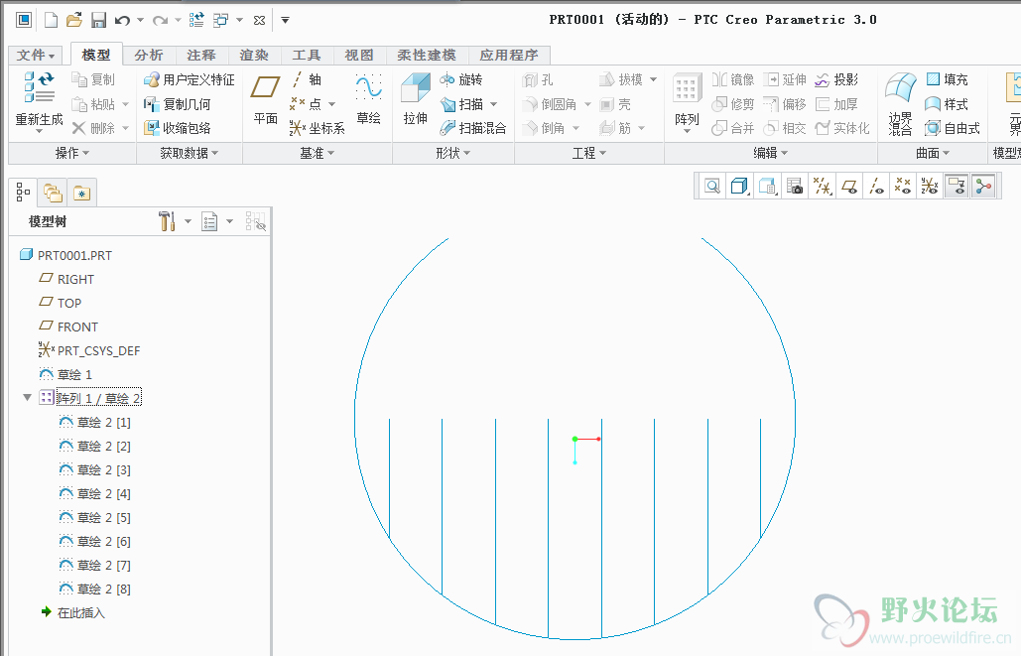Choose the 填充 fill surface tool
The image size is (1021, 656).
coord(947,79)
